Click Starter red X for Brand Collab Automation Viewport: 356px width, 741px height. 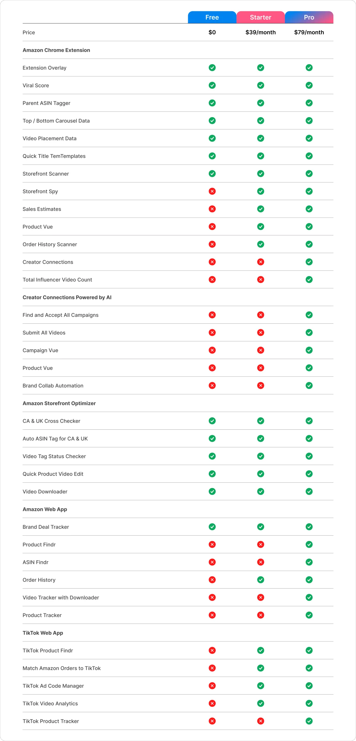(260, 386)
